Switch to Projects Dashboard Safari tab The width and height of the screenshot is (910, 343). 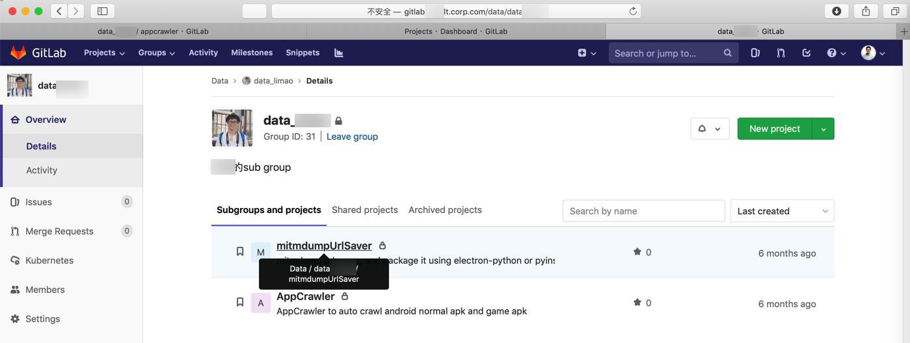(456, 31)
